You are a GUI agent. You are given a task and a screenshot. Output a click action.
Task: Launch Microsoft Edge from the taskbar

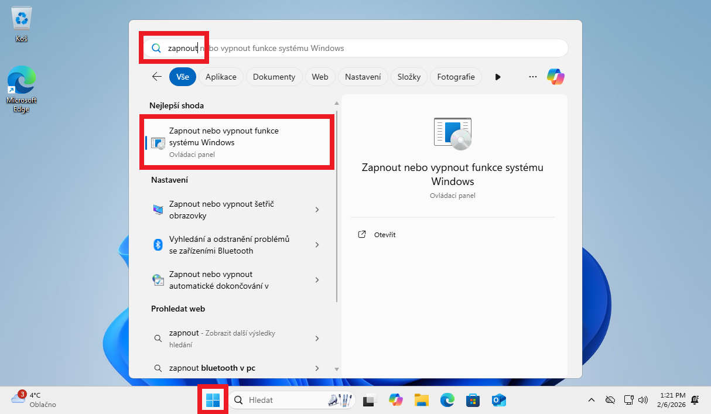coord(447,400)
